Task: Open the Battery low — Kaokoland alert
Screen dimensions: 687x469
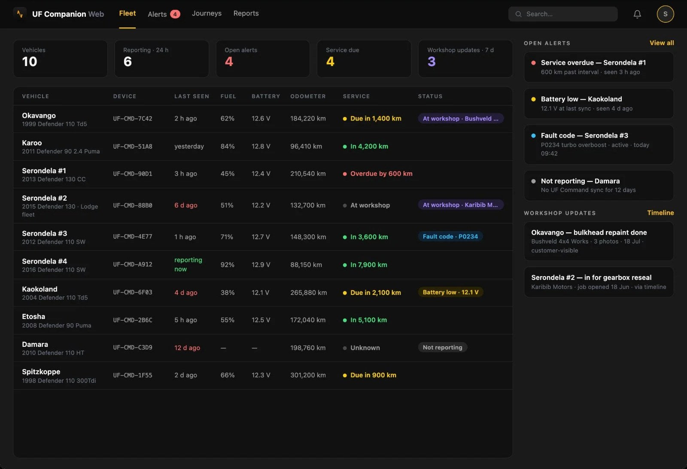Action: coord(599,103)
